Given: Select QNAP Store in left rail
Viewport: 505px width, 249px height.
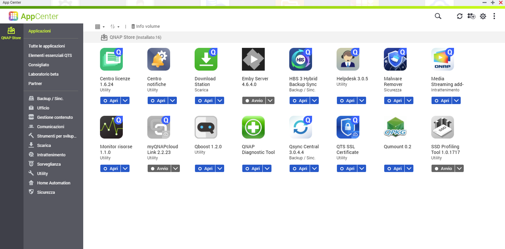Looking at the screenshot, I should [x=11, y=33].
